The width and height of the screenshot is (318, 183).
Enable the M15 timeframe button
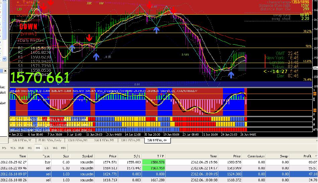pyautogui.click(x=13, y=147)
